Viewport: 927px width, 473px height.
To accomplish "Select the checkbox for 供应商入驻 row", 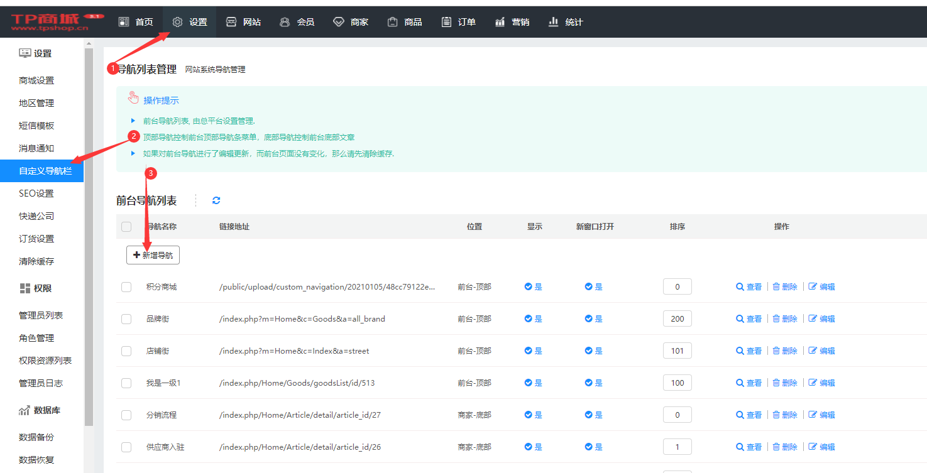I will click(x=126, y=447).
